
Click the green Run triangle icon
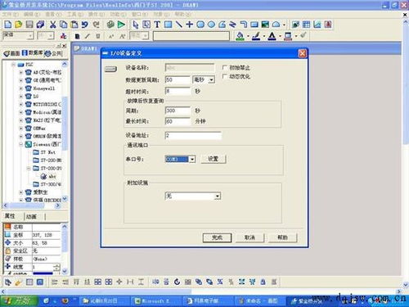tap(121, 25)
